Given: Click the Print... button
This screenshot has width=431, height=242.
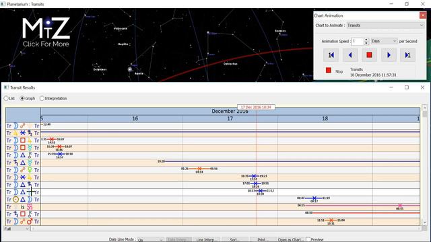Looking at the screenshot, I should (x=263, y=239).
